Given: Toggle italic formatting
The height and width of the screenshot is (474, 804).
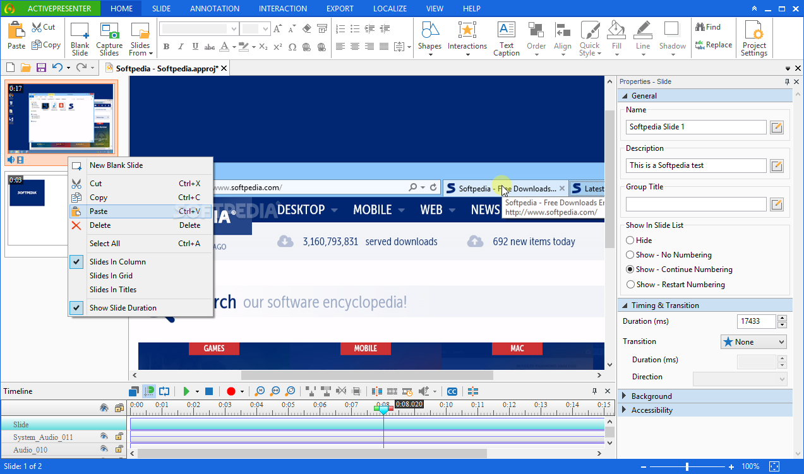Looking at the screenshot, I should [x=181, y=47].
